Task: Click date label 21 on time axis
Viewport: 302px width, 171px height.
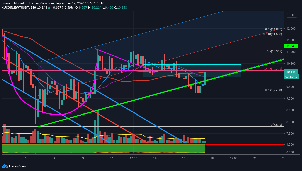Action: [255, 158]
